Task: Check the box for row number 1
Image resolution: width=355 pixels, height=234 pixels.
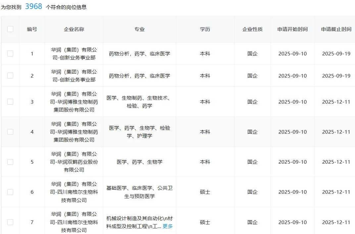Action: pyautogui.click(x=10, y=53)
